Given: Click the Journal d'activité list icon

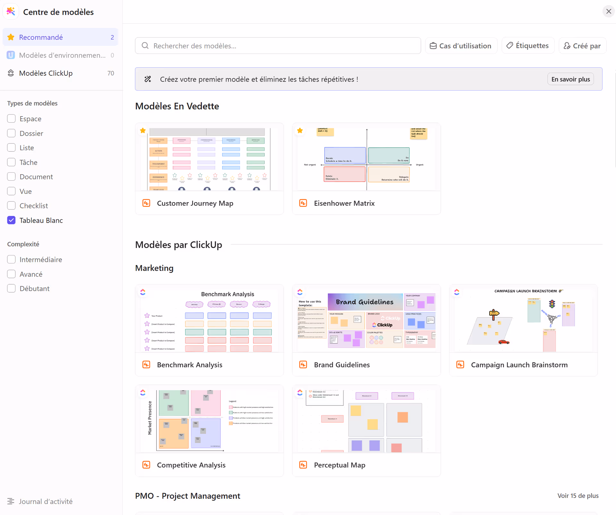Looking at the screenshot, I should [x=11, y=501].
